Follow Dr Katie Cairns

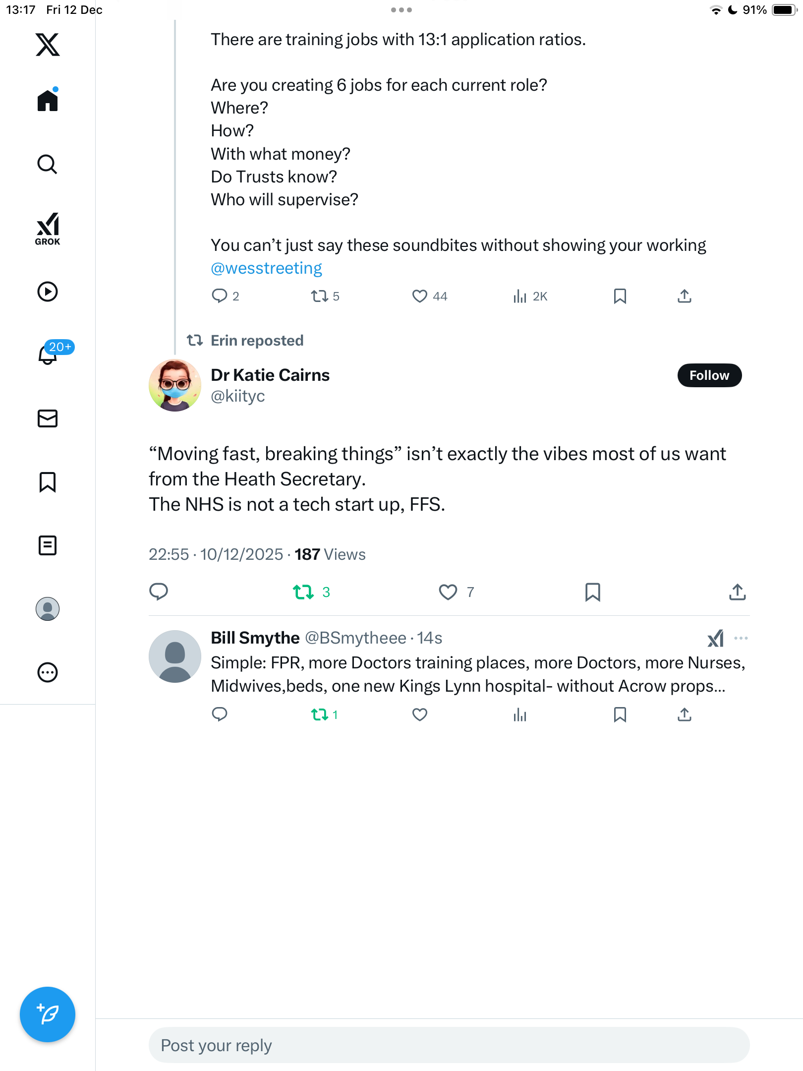click(709, 375)
